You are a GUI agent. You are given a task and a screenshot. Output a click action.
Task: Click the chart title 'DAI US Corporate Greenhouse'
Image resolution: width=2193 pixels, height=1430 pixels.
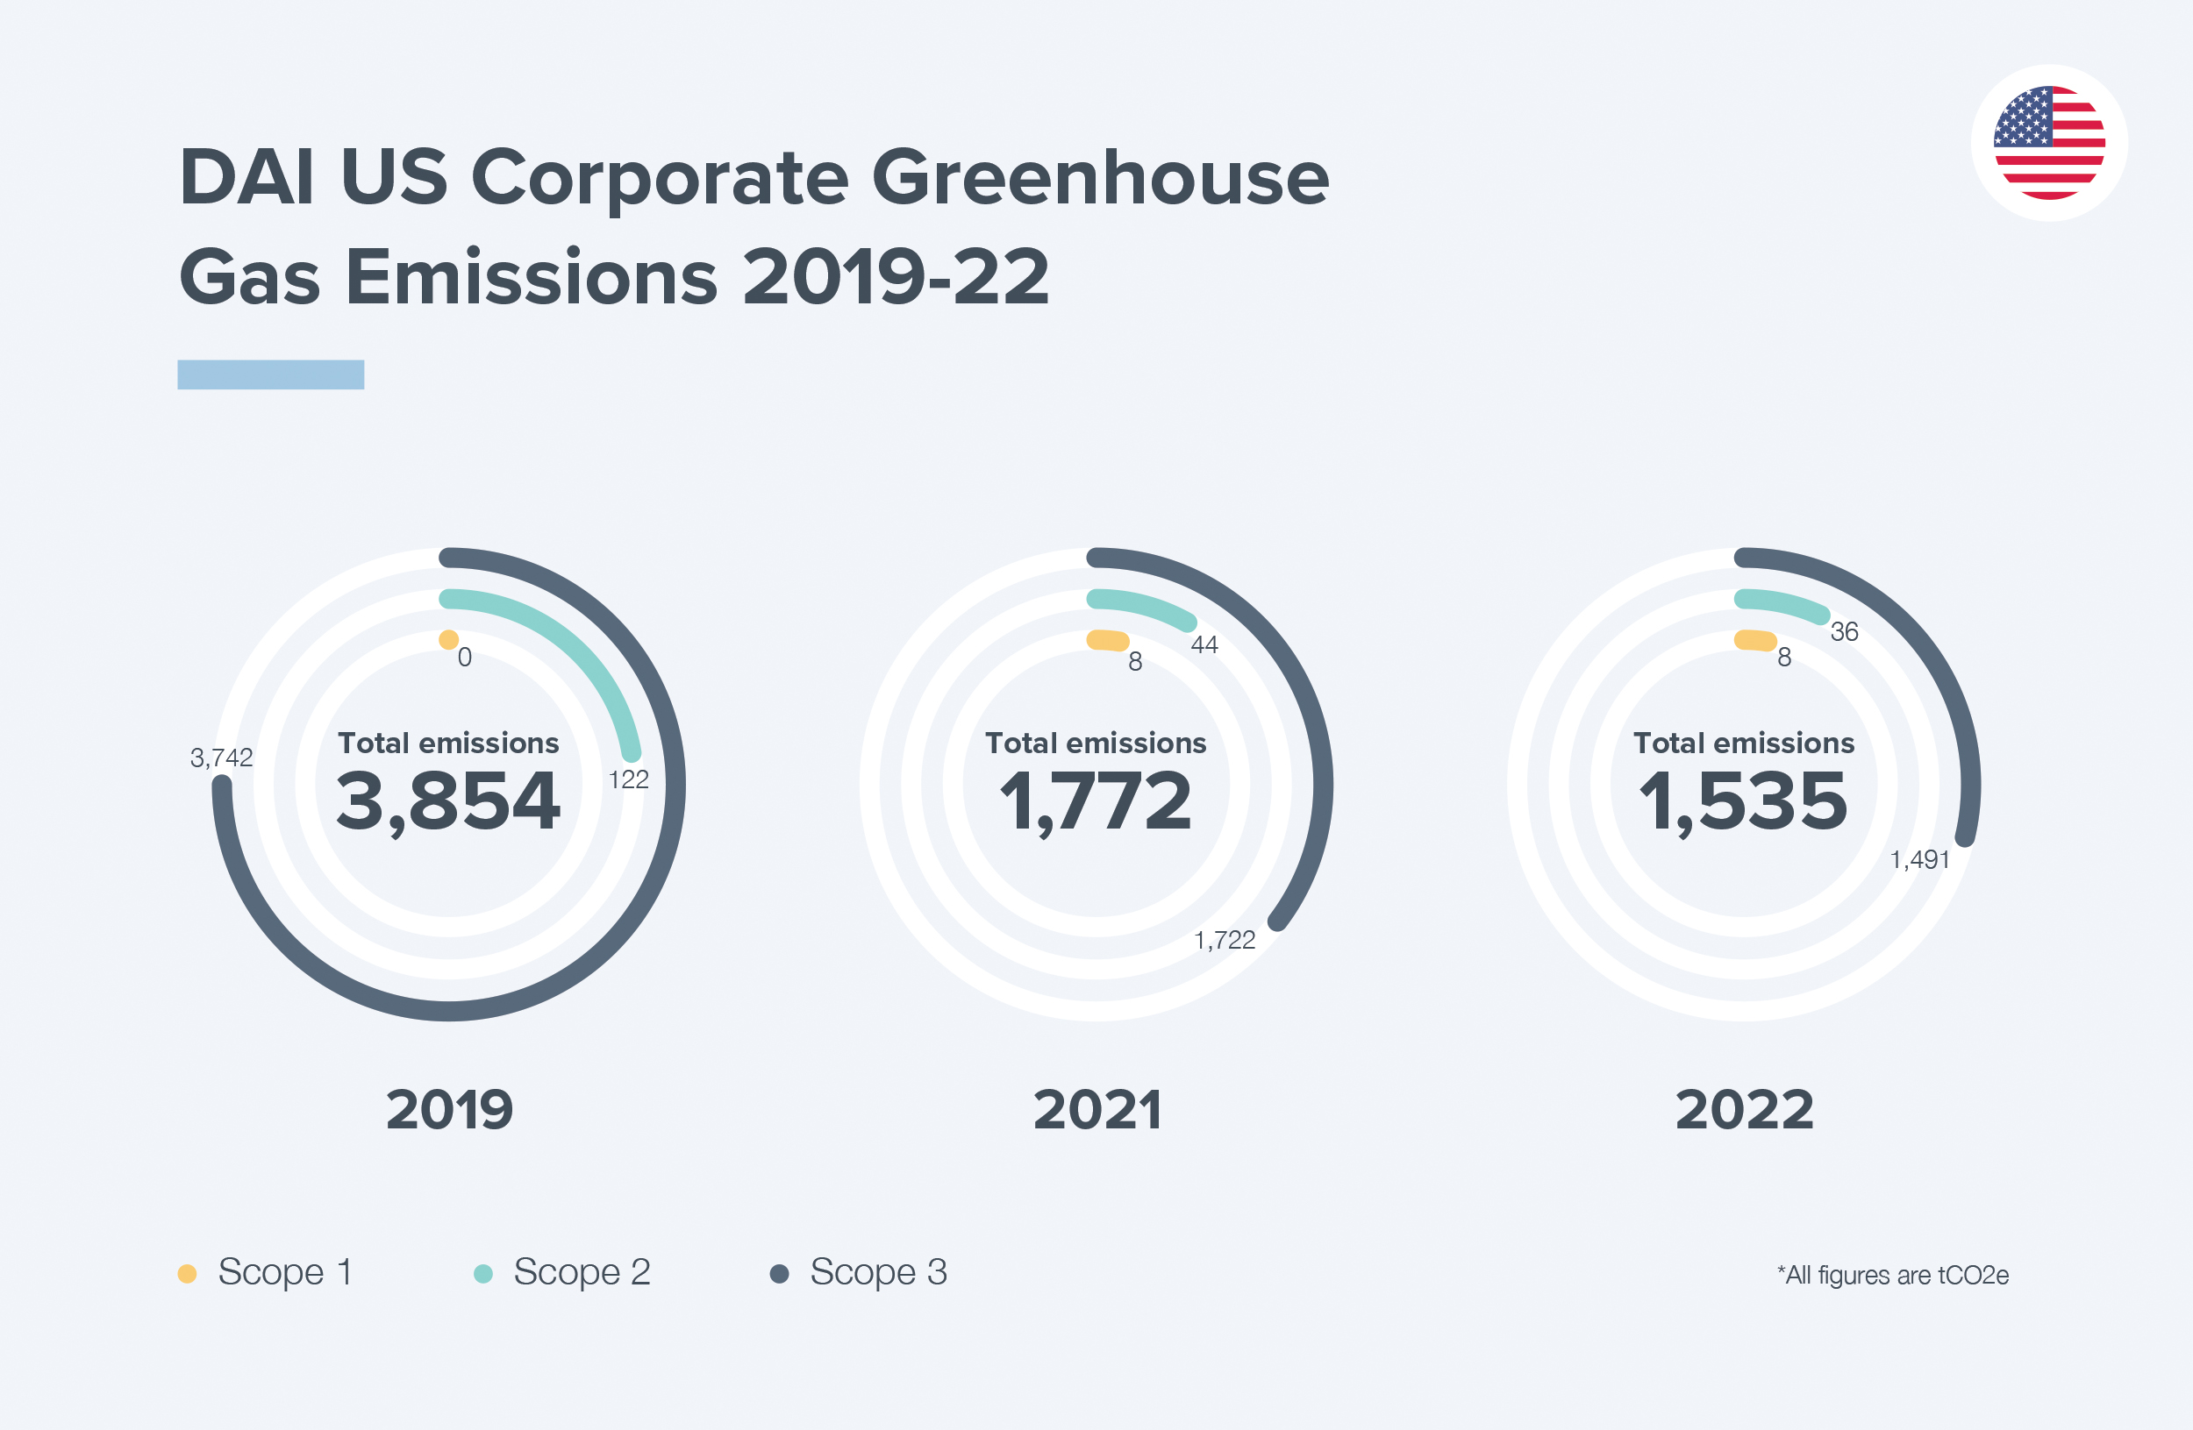pyautogui.click(x=754, y=178)
